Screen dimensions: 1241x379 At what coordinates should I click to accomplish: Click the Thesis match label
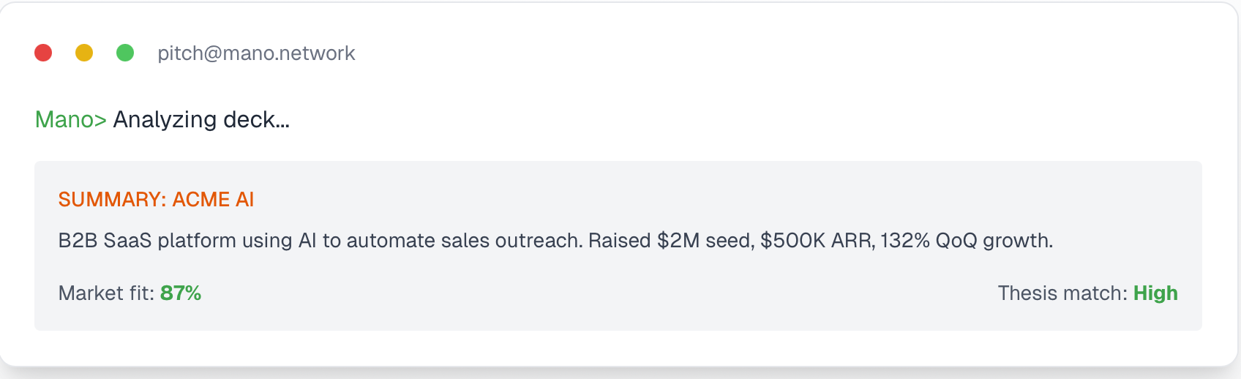(1062, 293)
